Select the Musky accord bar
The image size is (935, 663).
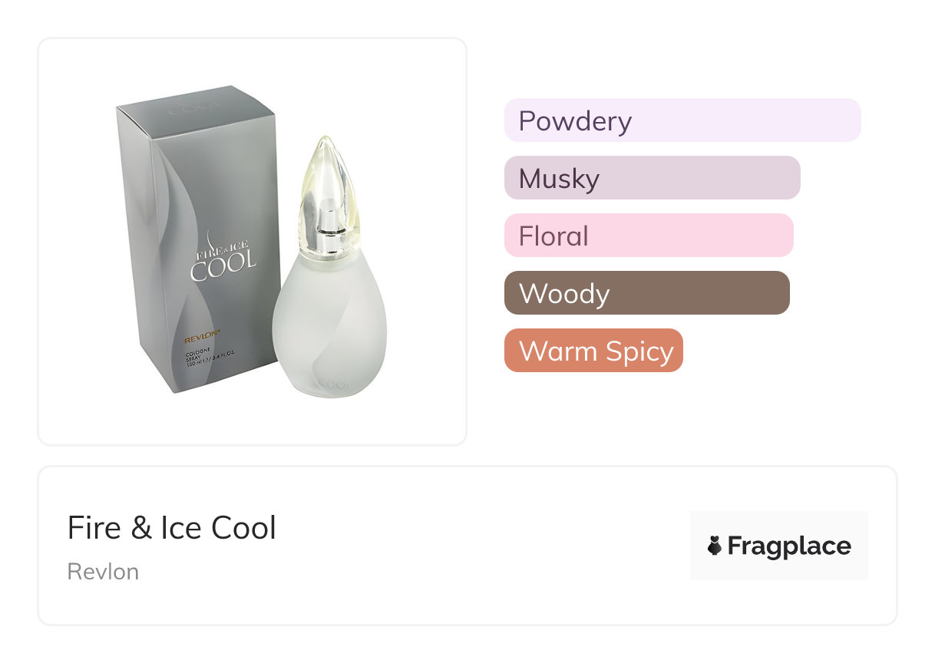click(x=652, y=178)
